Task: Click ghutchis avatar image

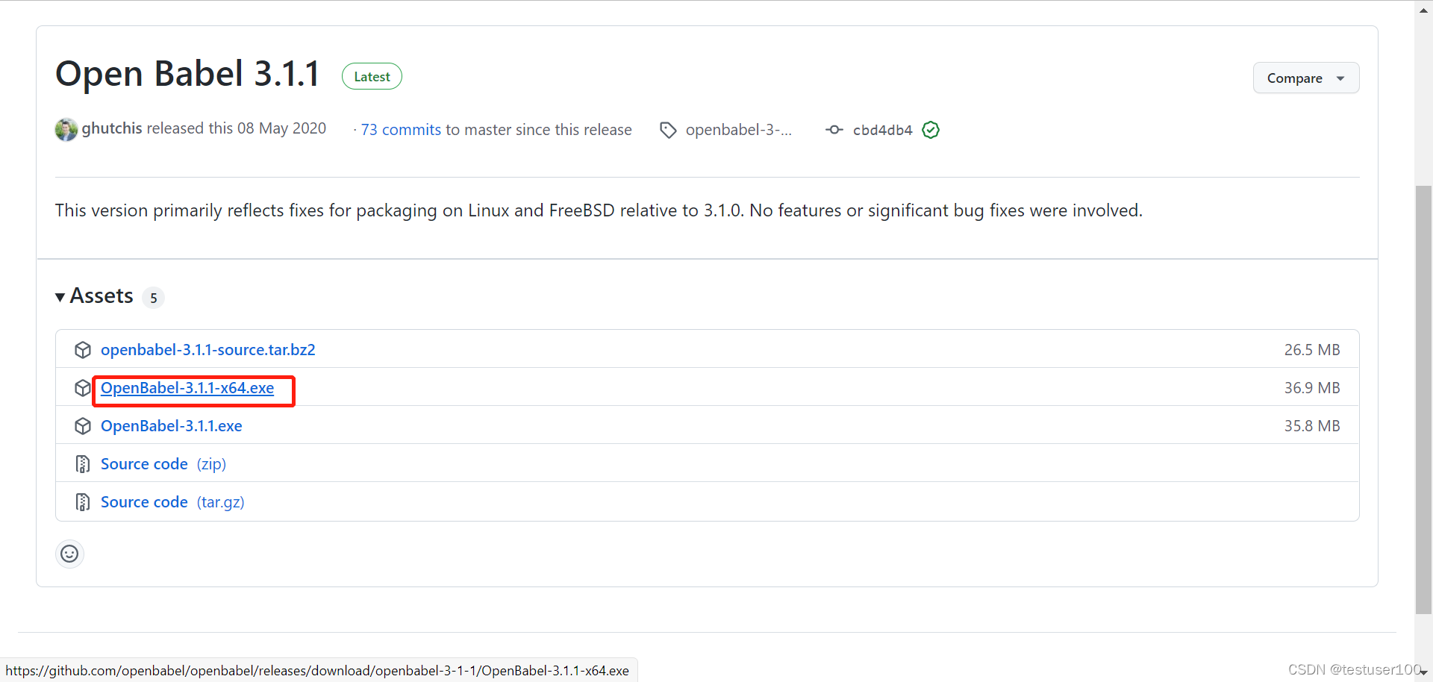Action: click(x=66, y=129)
